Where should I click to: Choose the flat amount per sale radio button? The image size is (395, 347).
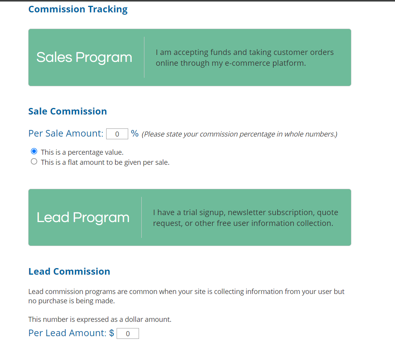(x=34, y=162)
